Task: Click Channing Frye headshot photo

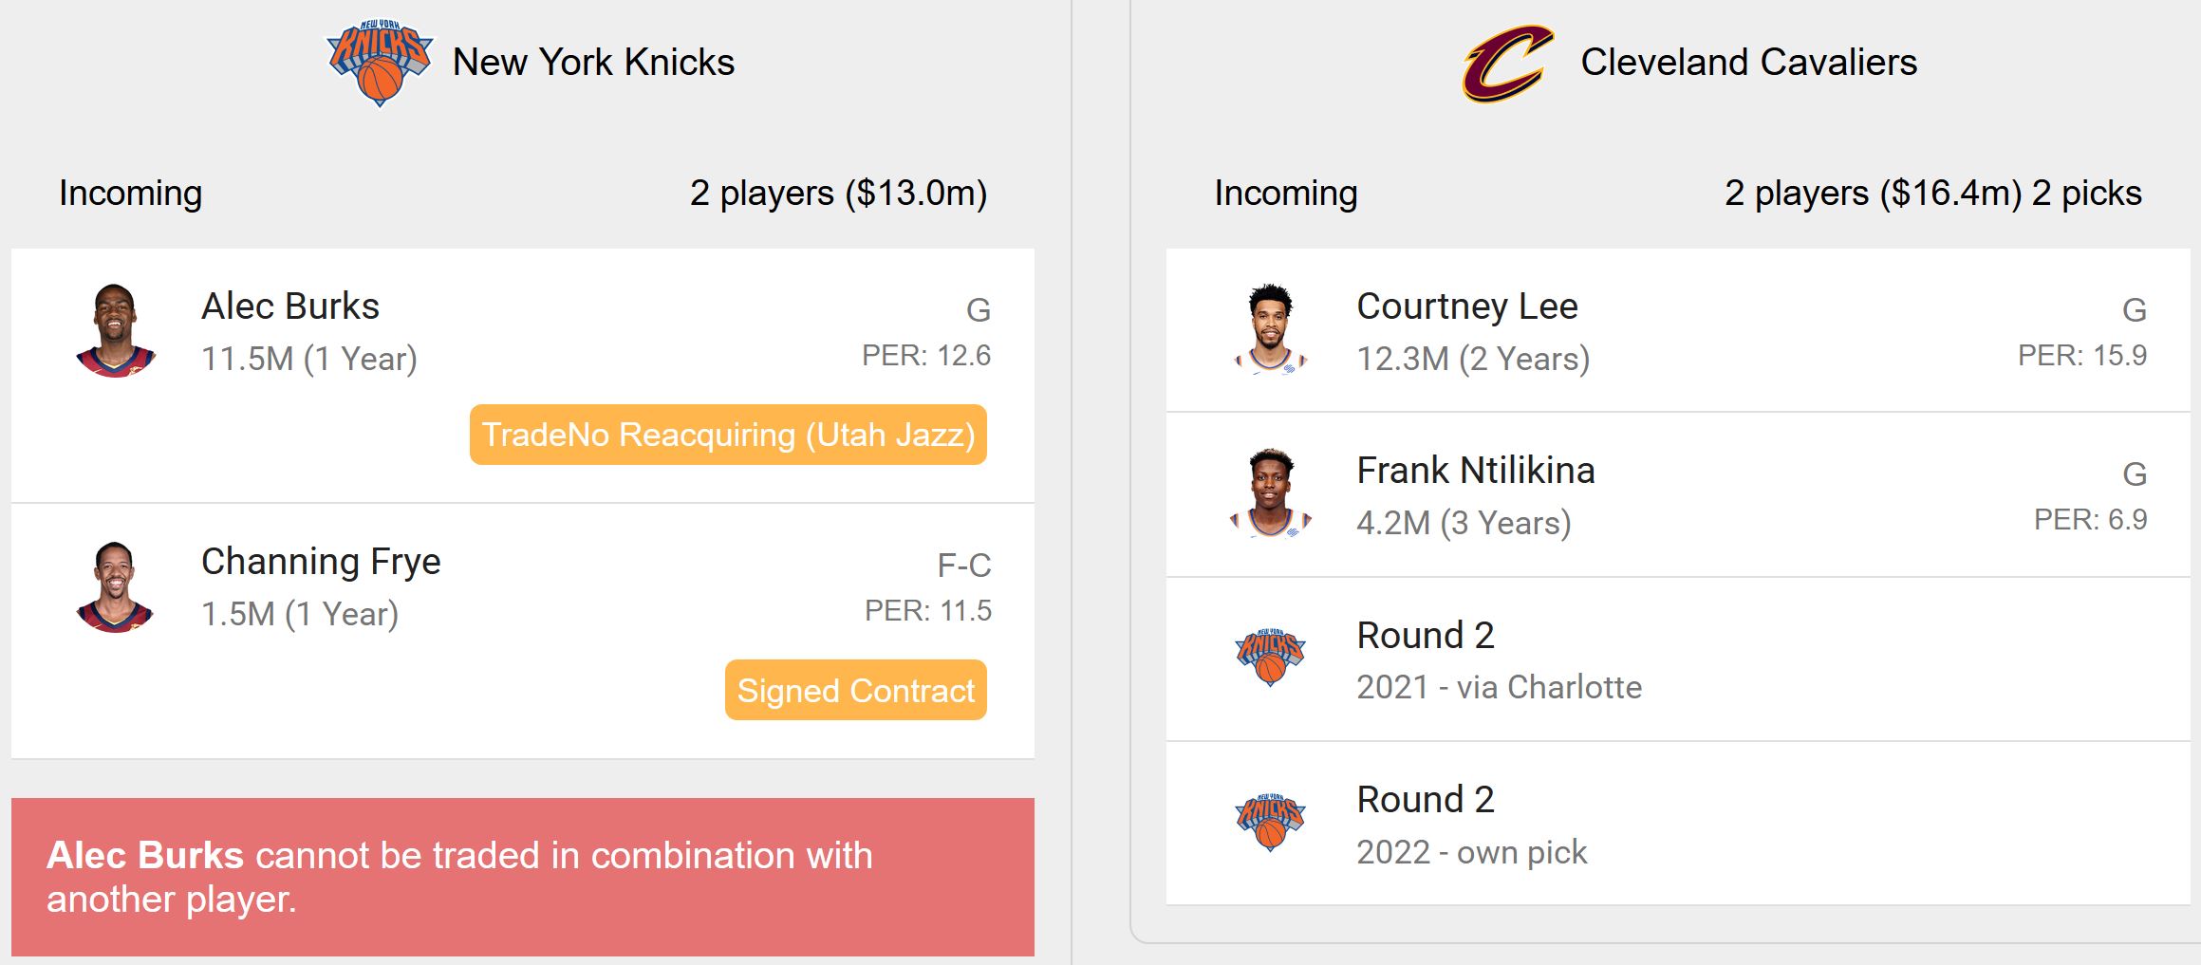Action: (x=116, y=586)
